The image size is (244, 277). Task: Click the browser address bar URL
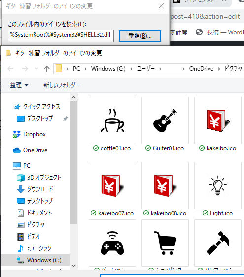point(205,17)
